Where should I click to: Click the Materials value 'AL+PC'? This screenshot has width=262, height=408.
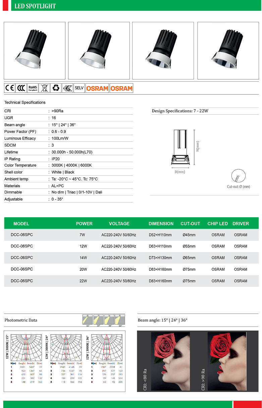pyautogui.click(x=57, y=186)
